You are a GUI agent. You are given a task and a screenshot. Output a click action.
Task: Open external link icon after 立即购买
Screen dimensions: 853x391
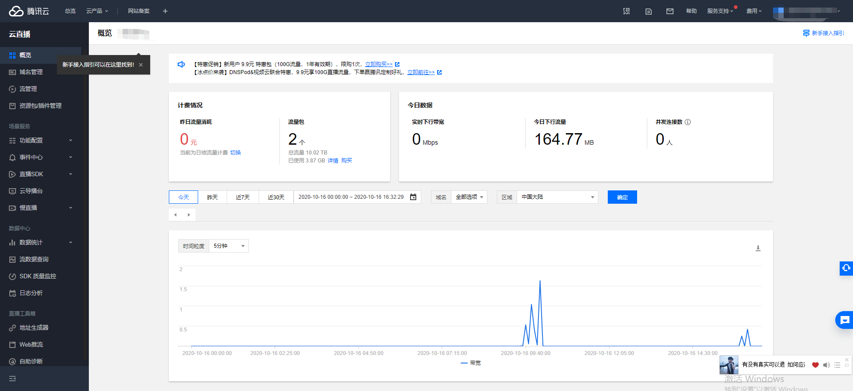pos(397,64)
